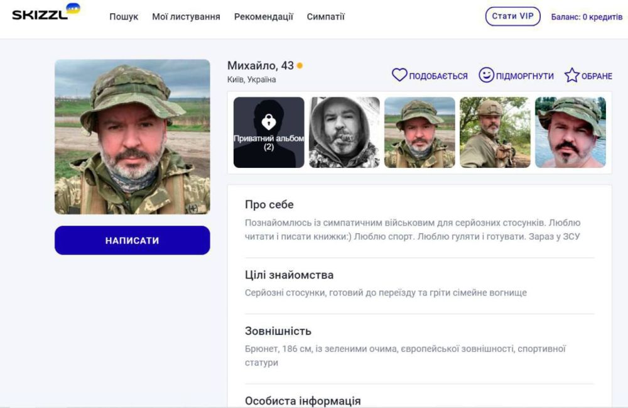Open the Пошук menu item
This screenshot has width=628, height=408.
click(124, 17)
